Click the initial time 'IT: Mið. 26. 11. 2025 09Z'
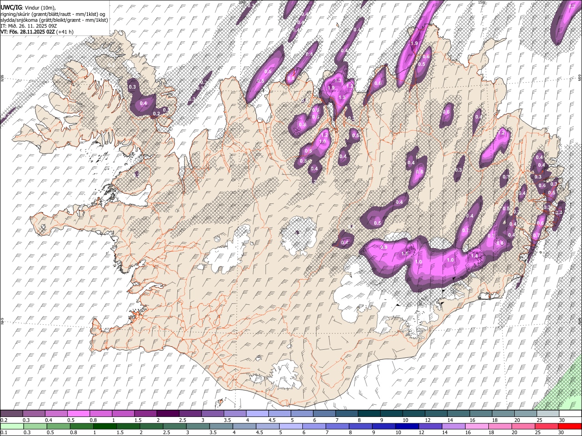Image resolution: width=582 pixels, height=436 pixels. 29,26
